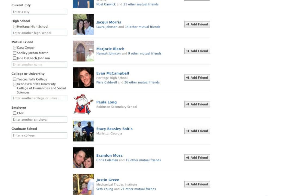Click Add Friend next to Paula Long
Image resolution: width=283 pixels, height=196 pixels.
click(197, 104)
